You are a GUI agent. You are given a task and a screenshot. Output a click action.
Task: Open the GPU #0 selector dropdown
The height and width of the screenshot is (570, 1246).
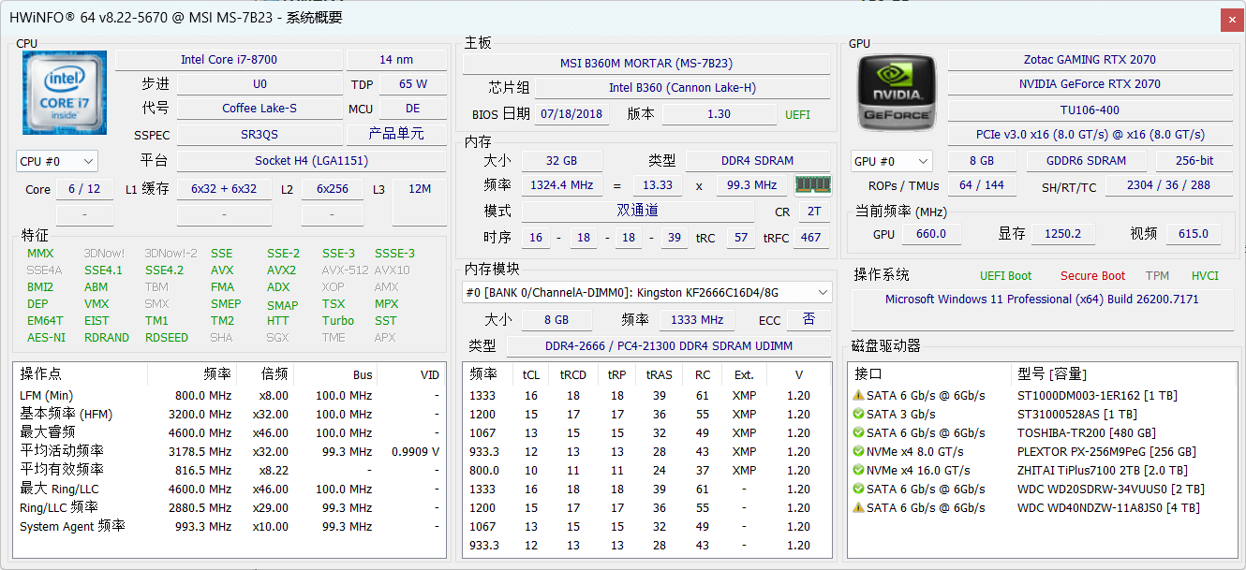click(x=891, y=161)
